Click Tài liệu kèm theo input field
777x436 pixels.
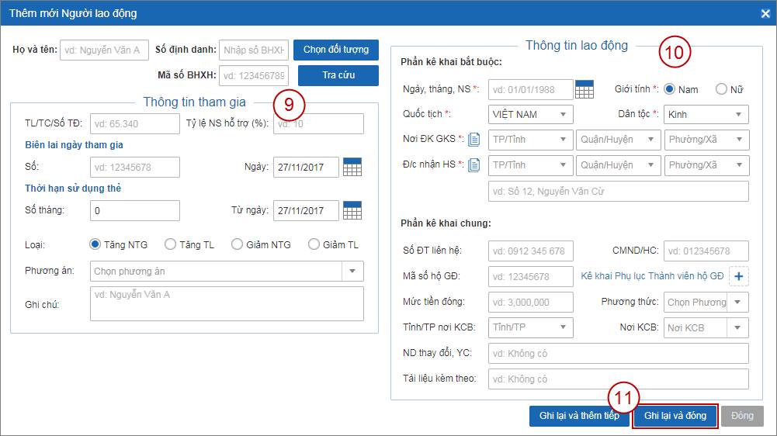[x=618, y=379]
